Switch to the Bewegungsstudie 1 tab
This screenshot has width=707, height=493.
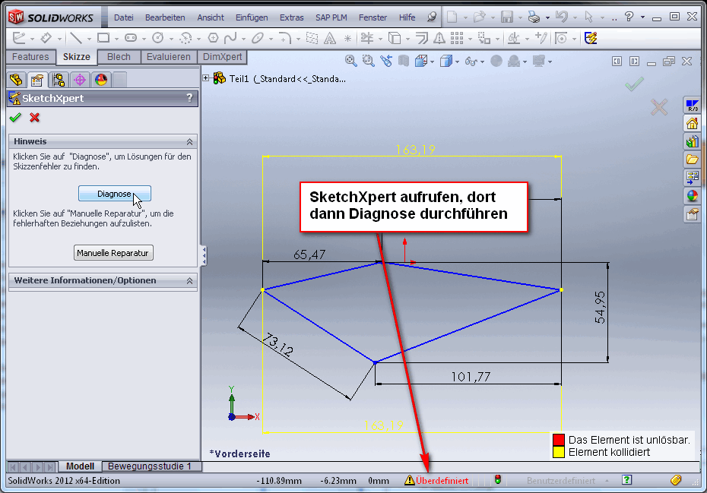150,466
